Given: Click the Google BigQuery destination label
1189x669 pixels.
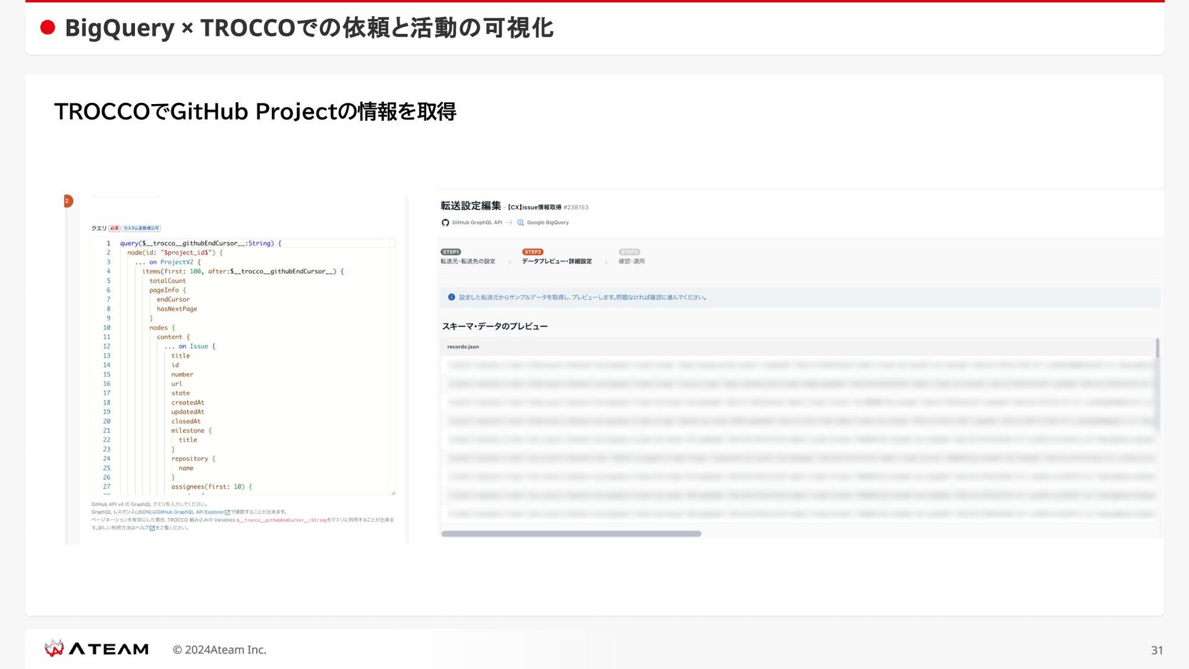Looking at the screenshot, I should [x=547, y=222].
